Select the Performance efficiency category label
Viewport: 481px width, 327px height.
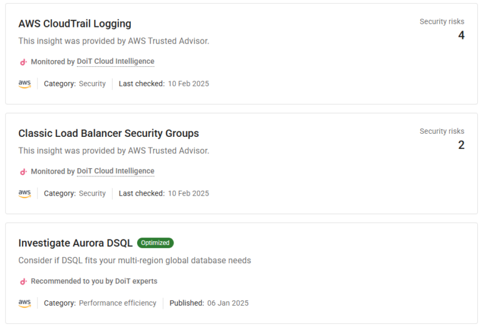point(117,303)
